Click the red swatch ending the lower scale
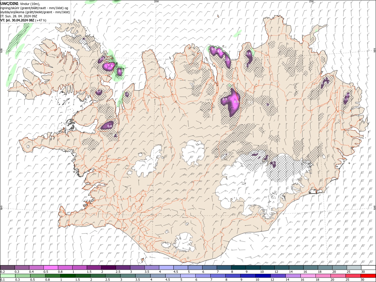Screen dimensions: 376x282 pyautogui.click(x=368, y=276)
